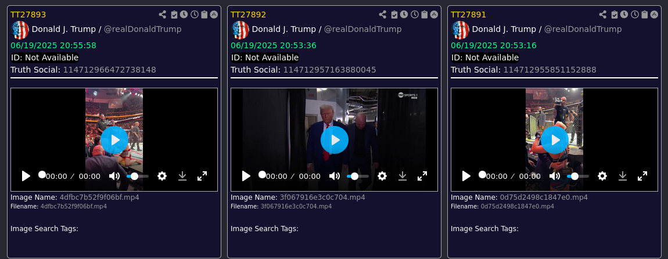
Task: Click timestamp 06/19/2025 20:53:36
Action: coord(274,45)
